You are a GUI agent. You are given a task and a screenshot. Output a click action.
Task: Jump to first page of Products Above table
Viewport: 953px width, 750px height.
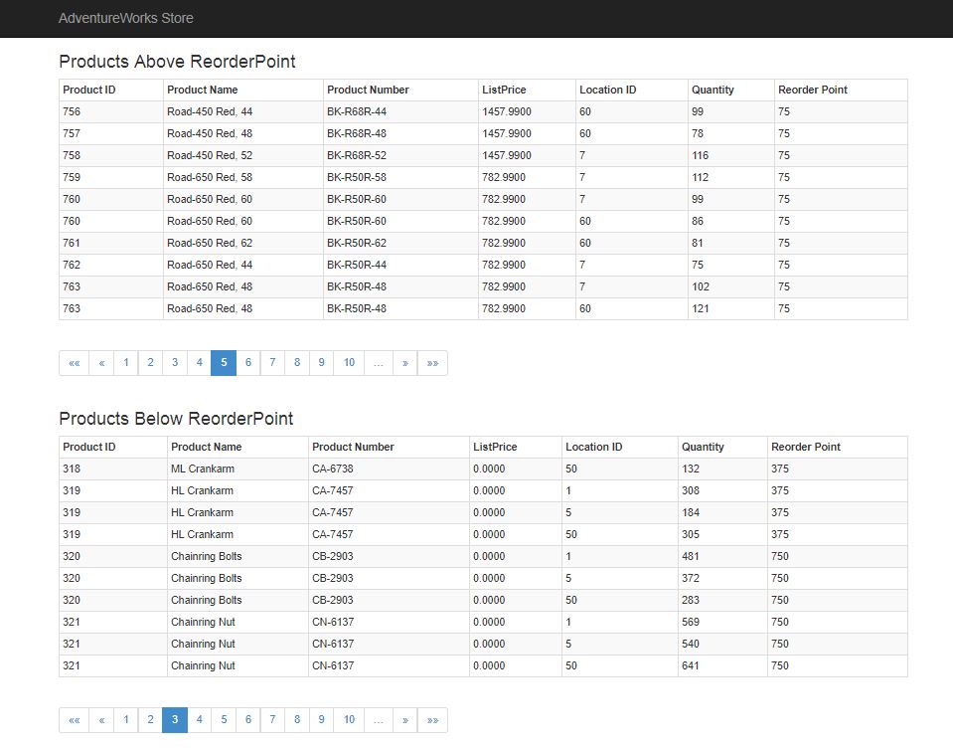[x=74, y=362]
